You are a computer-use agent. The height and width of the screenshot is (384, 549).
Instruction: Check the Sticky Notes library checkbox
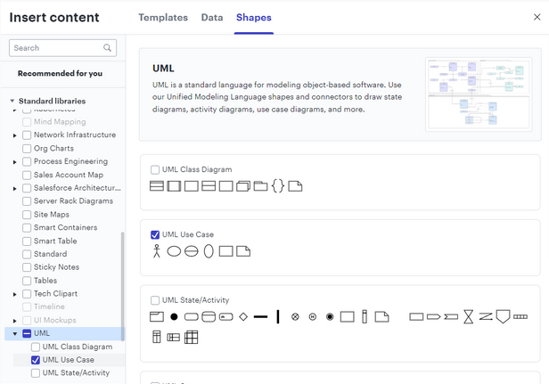coord(27,267)
